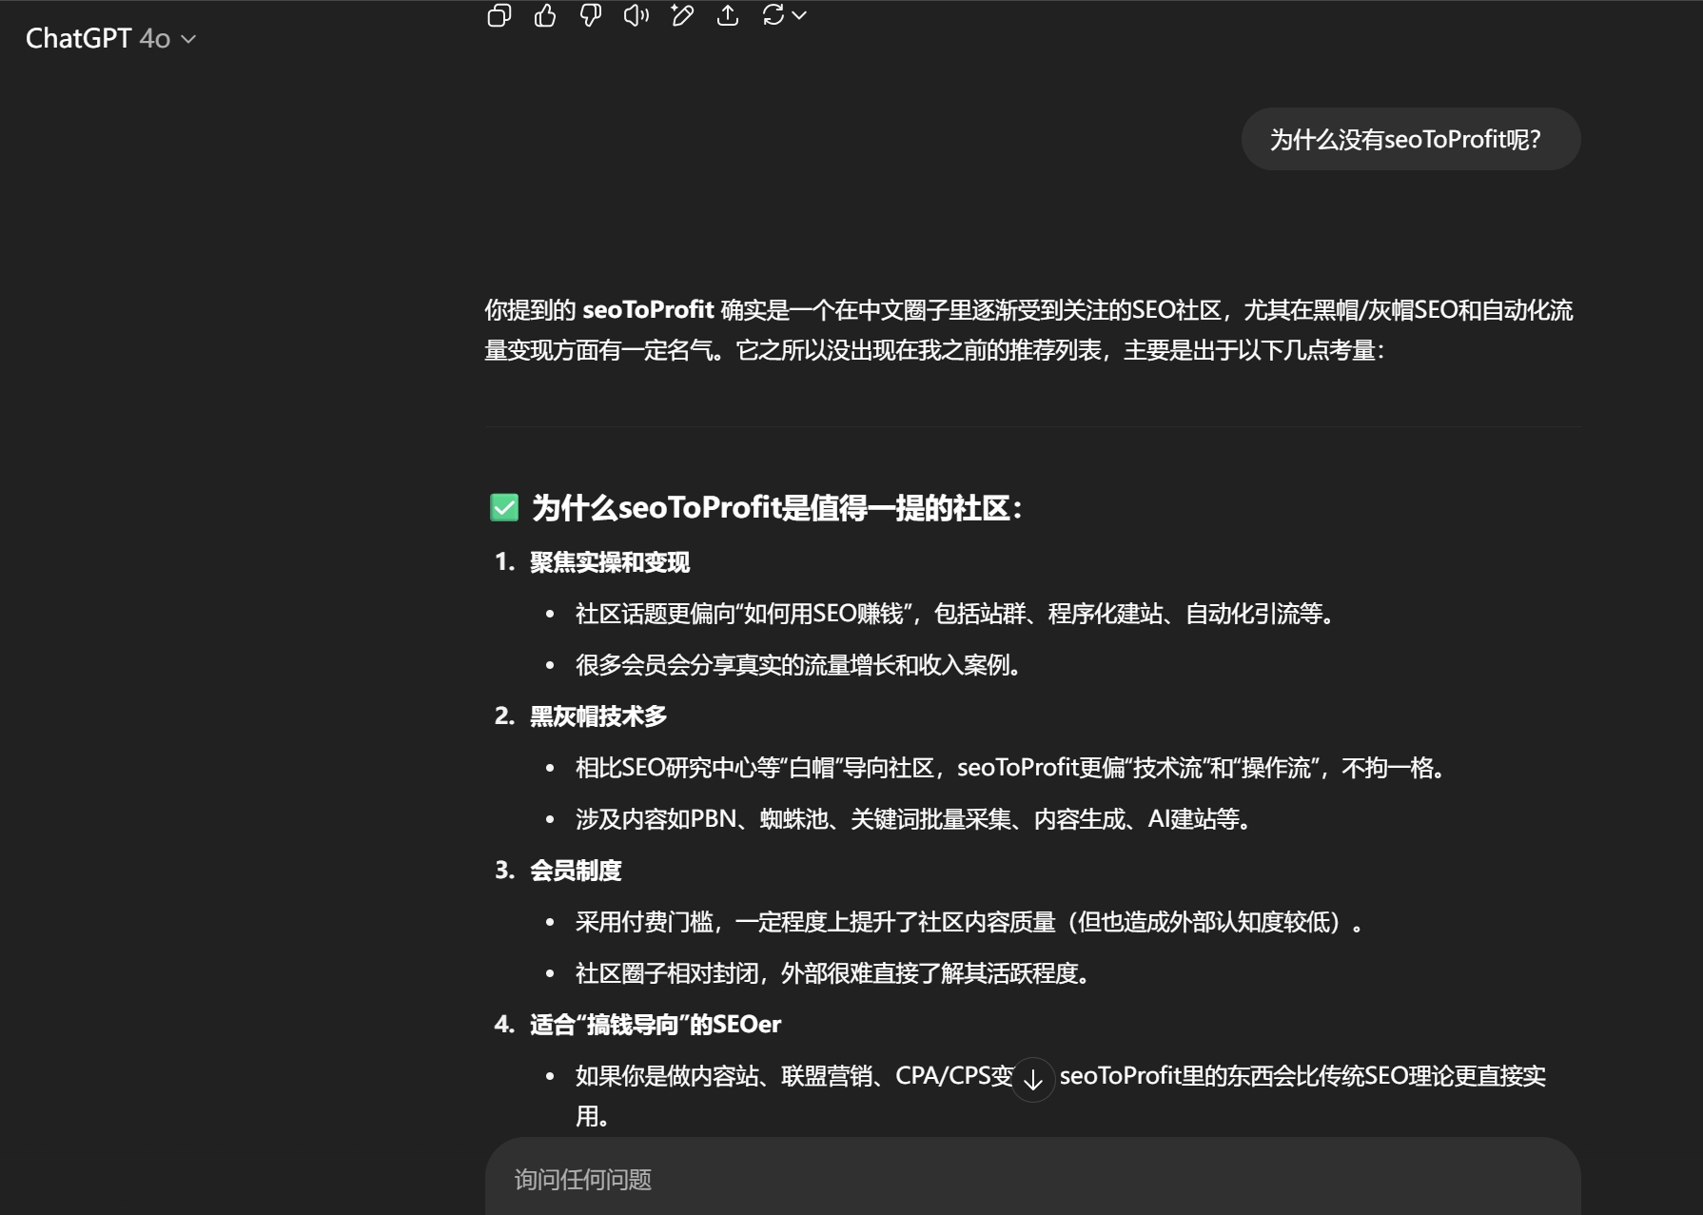The width and height of the screenshot is (1703, 1215).
Task: Share the response via upload icon
Action: 728,15
